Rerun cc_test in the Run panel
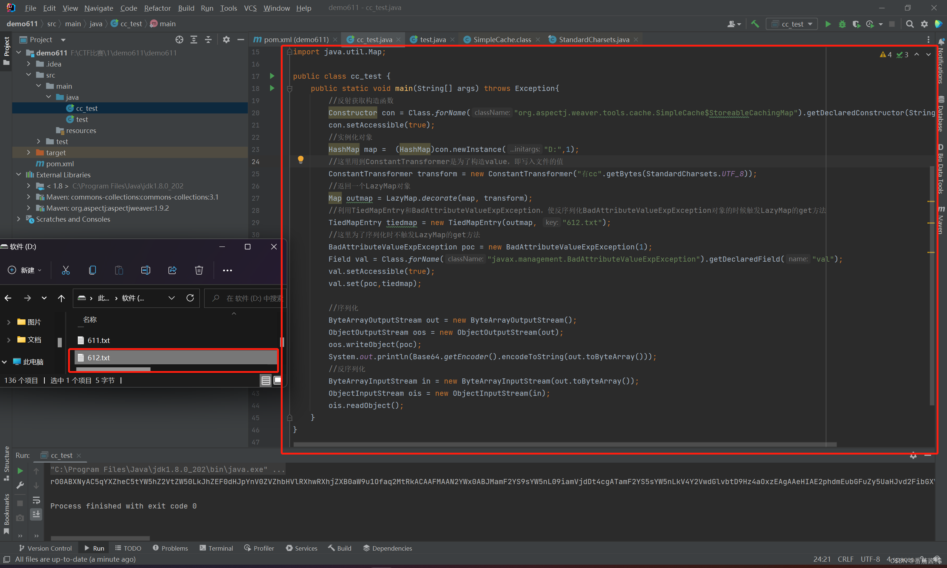The height and width of the screenshot is (568, 947). [x=20, y=471]
